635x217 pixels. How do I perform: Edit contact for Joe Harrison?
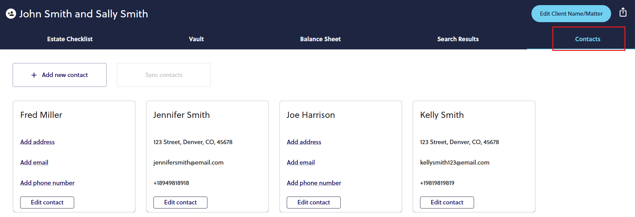pyautogui.click(x=314, y=202)
